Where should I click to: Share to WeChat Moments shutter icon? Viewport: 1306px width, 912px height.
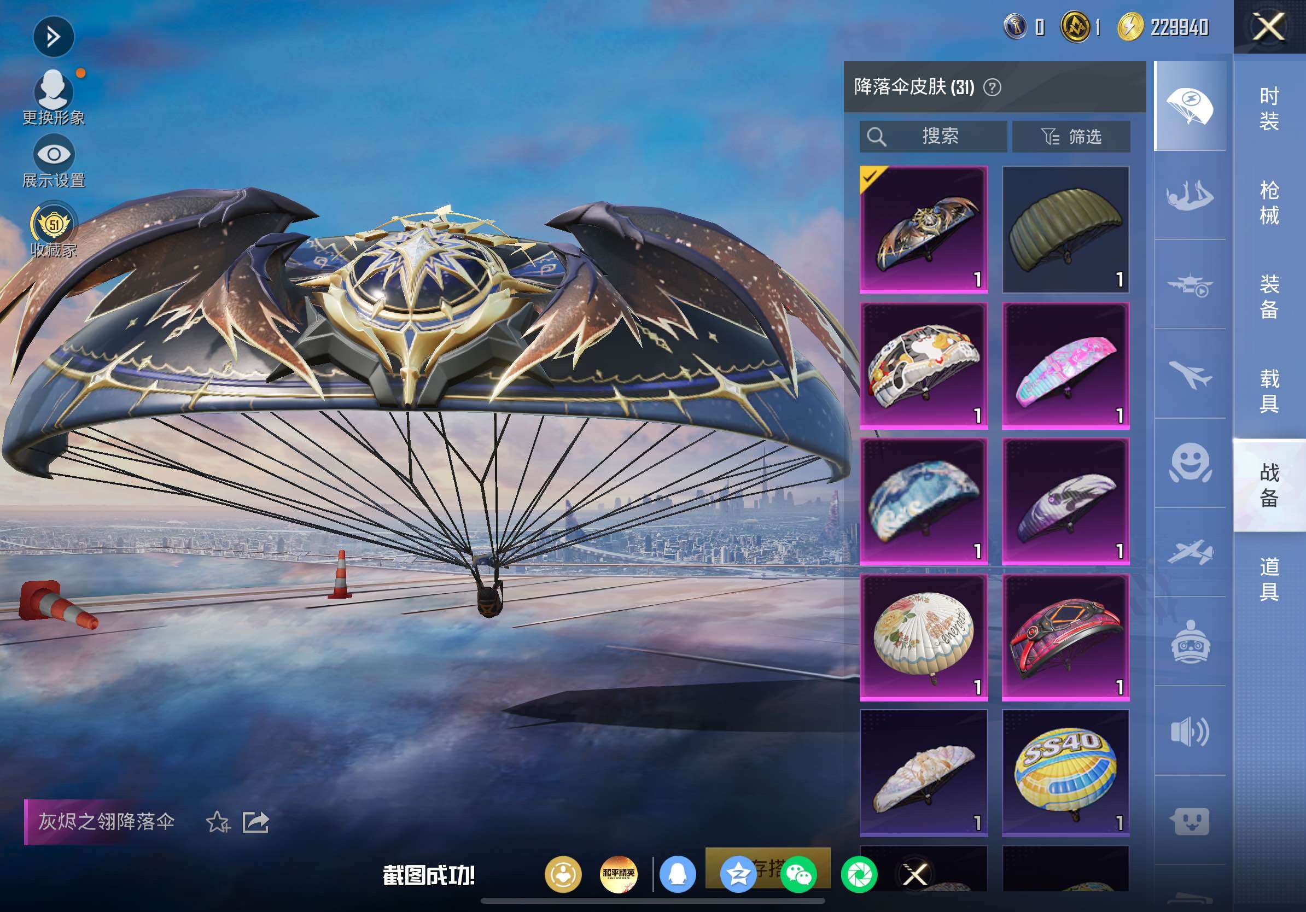tap(859, 874)
